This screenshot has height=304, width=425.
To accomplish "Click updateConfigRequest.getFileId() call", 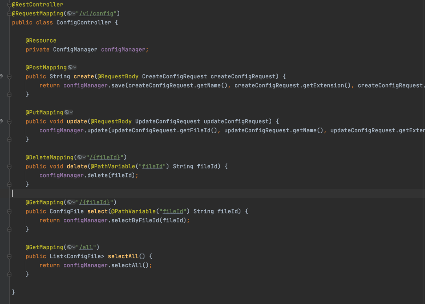I will (164, 131).
